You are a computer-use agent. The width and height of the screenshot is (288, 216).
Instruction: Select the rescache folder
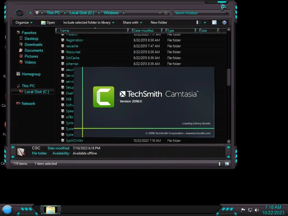tap(72, 46)
